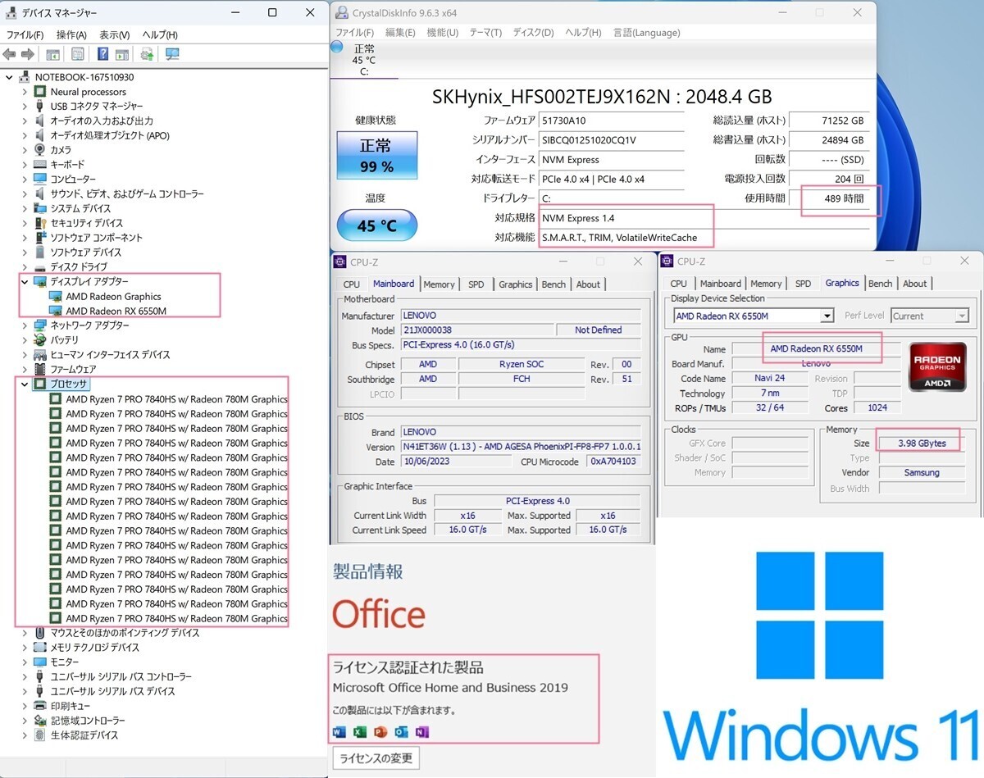The height and width of the screenshot is (778, 984).
Task: Collapse the プロセッサ category
Action: pyautogui.click(x=25, y=384)
